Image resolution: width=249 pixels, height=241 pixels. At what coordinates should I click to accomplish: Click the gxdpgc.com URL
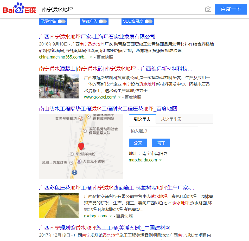tap(95, 216)
